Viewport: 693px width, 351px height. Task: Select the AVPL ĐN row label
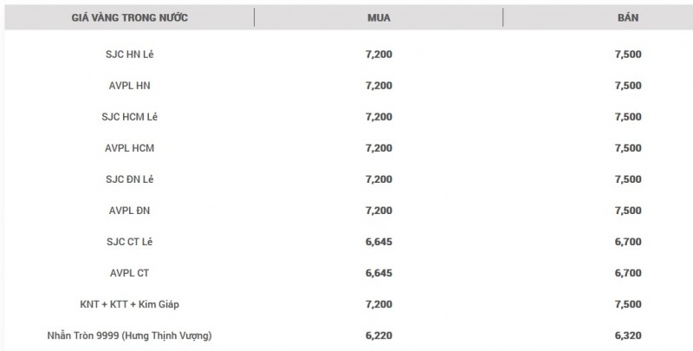[129, 211]
